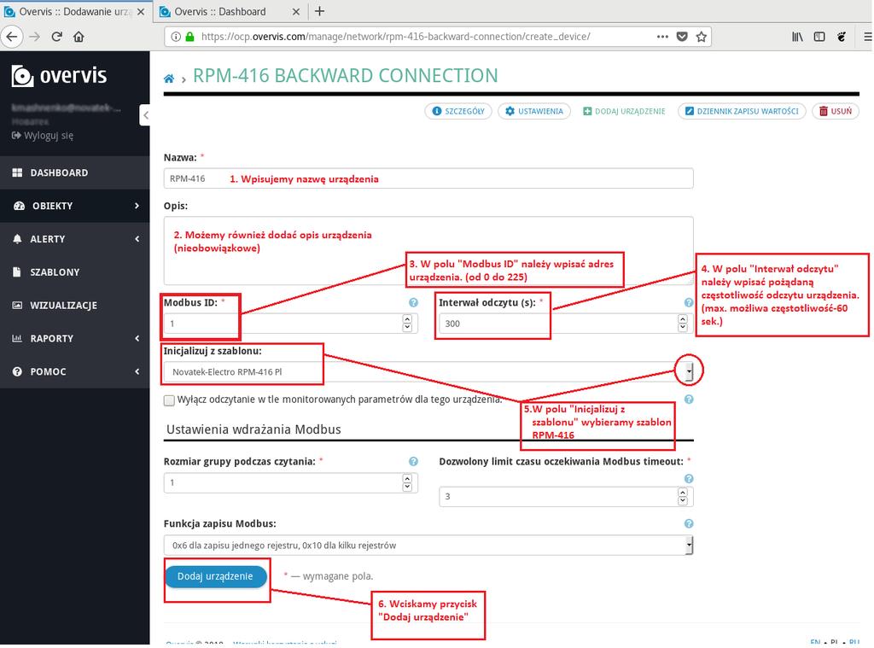This screenshot has width=874, height=648.
Task: Open WIZUALIZACJE in sidebar
Action: [x=75, y=305]
